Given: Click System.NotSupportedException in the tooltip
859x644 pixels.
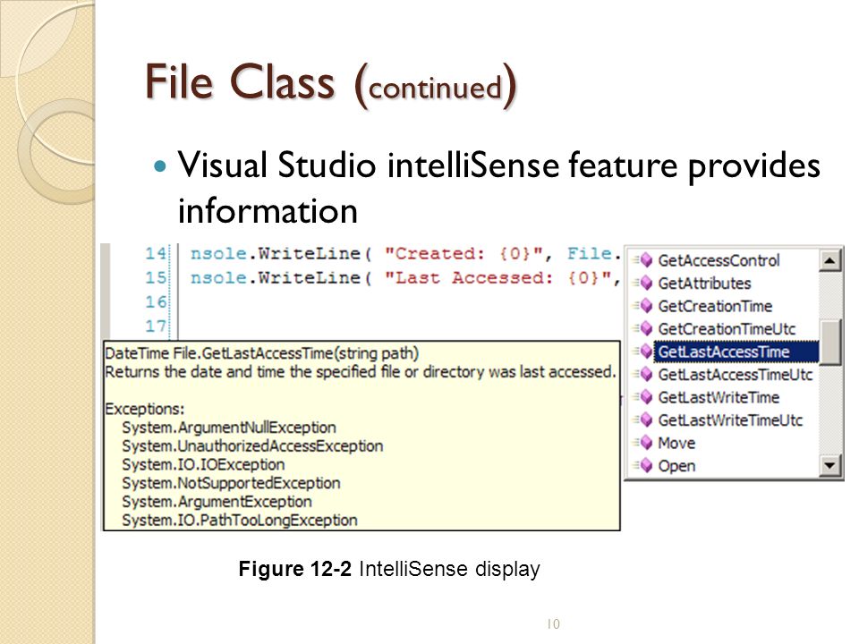Looking at the screenshot, I should tap(231, 484).
